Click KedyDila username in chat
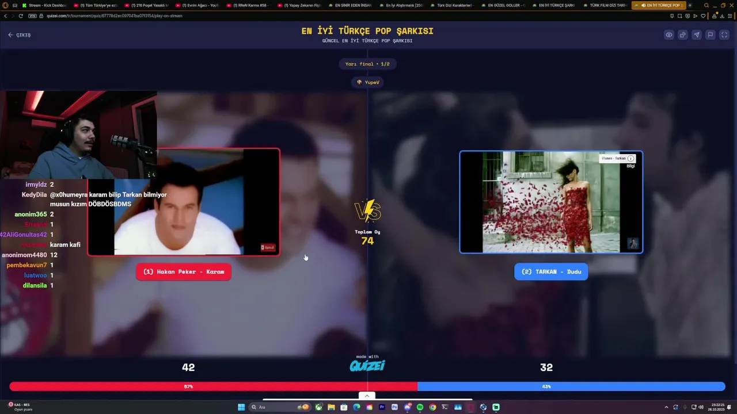The image size is (737, 414). pyautogui.click(x=34, y=195)
